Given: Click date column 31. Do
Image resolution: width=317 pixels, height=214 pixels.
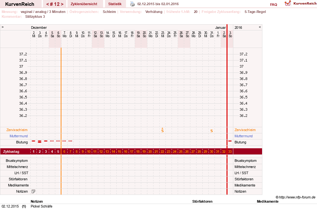Looking at the screenshot, I should click(x=212, y=34).
